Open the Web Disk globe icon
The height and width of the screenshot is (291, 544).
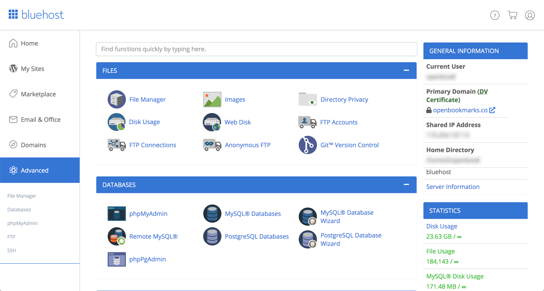[212, 122]
